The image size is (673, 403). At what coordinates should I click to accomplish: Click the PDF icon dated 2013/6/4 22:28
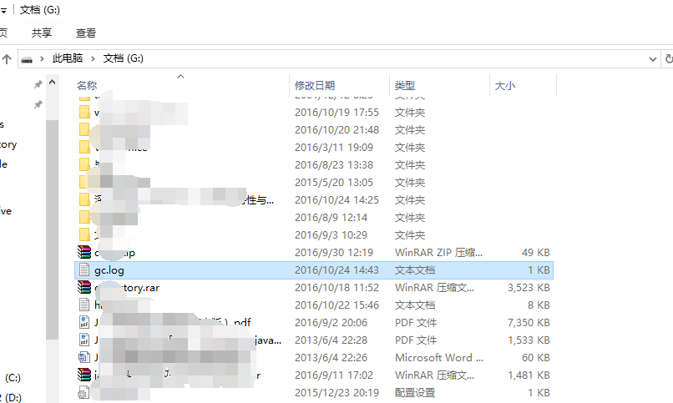(84, 340)
